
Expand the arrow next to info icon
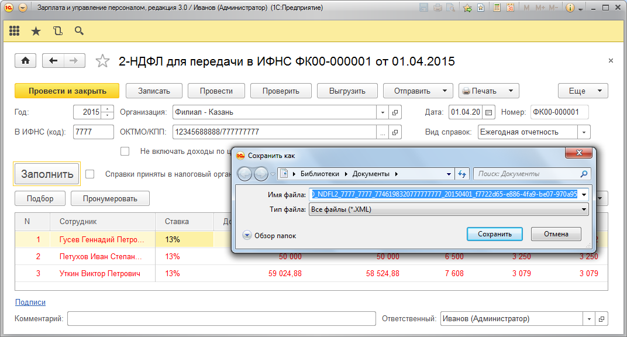[581, 9]
